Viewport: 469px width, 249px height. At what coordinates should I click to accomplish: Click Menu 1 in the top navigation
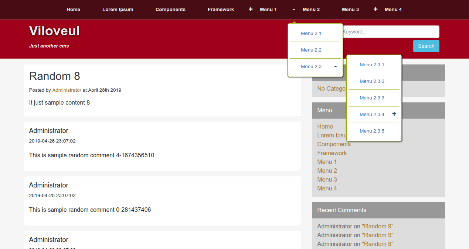coord(268,10)
